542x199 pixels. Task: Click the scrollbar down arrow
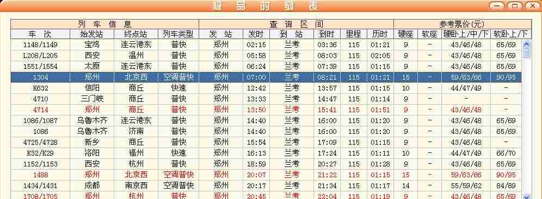click(x=526, y=197)
